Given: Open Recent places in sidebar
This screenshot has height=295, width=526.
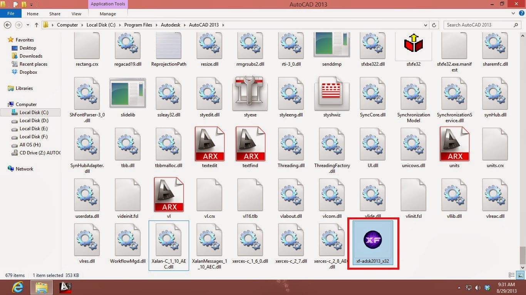Looking at the screenshot, I should point(34,64).
